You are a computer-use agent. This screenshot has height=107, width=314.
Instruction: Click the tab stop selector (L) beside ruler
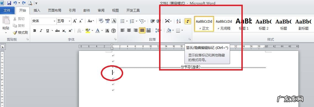[2, 47]
